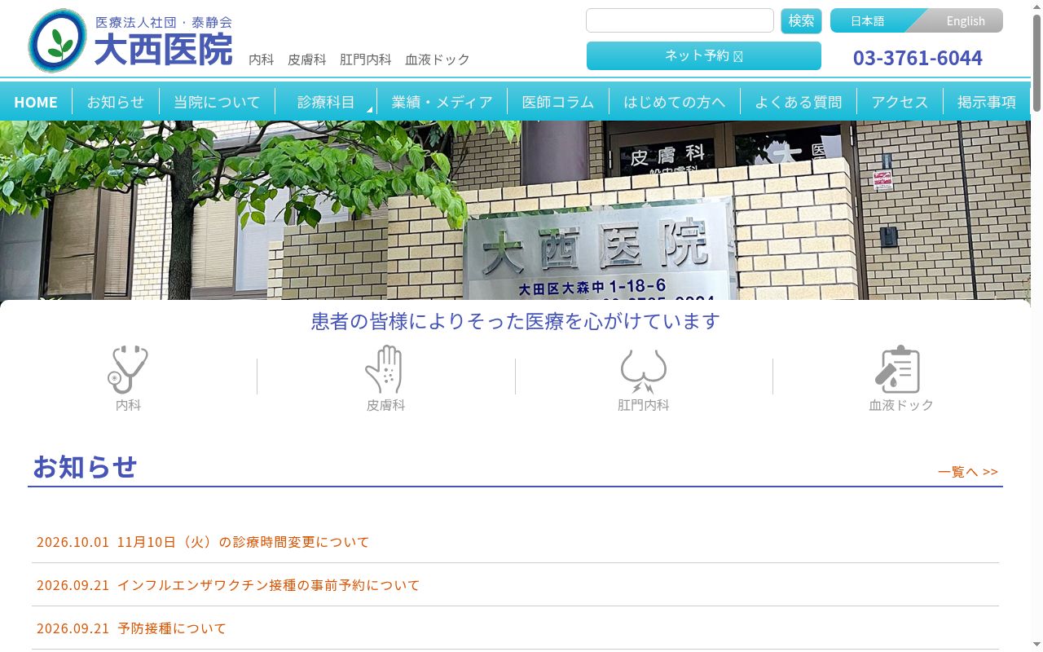Image resolution: width=1043 pixels, height=652 pixels.
Task: Click the page vertical scrollbar thumb
Action: click(1036, 63)
